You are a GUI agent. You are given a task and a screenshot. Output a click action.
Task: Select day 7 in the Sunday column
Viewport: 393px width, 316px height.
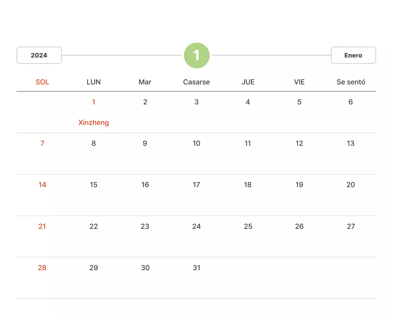[x=42, y=143]
